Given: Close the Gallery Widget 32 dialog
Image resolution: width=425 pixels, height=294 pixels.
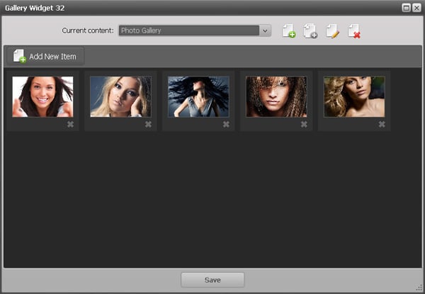Looking at the screenshot, I should (x=416, y=7).
